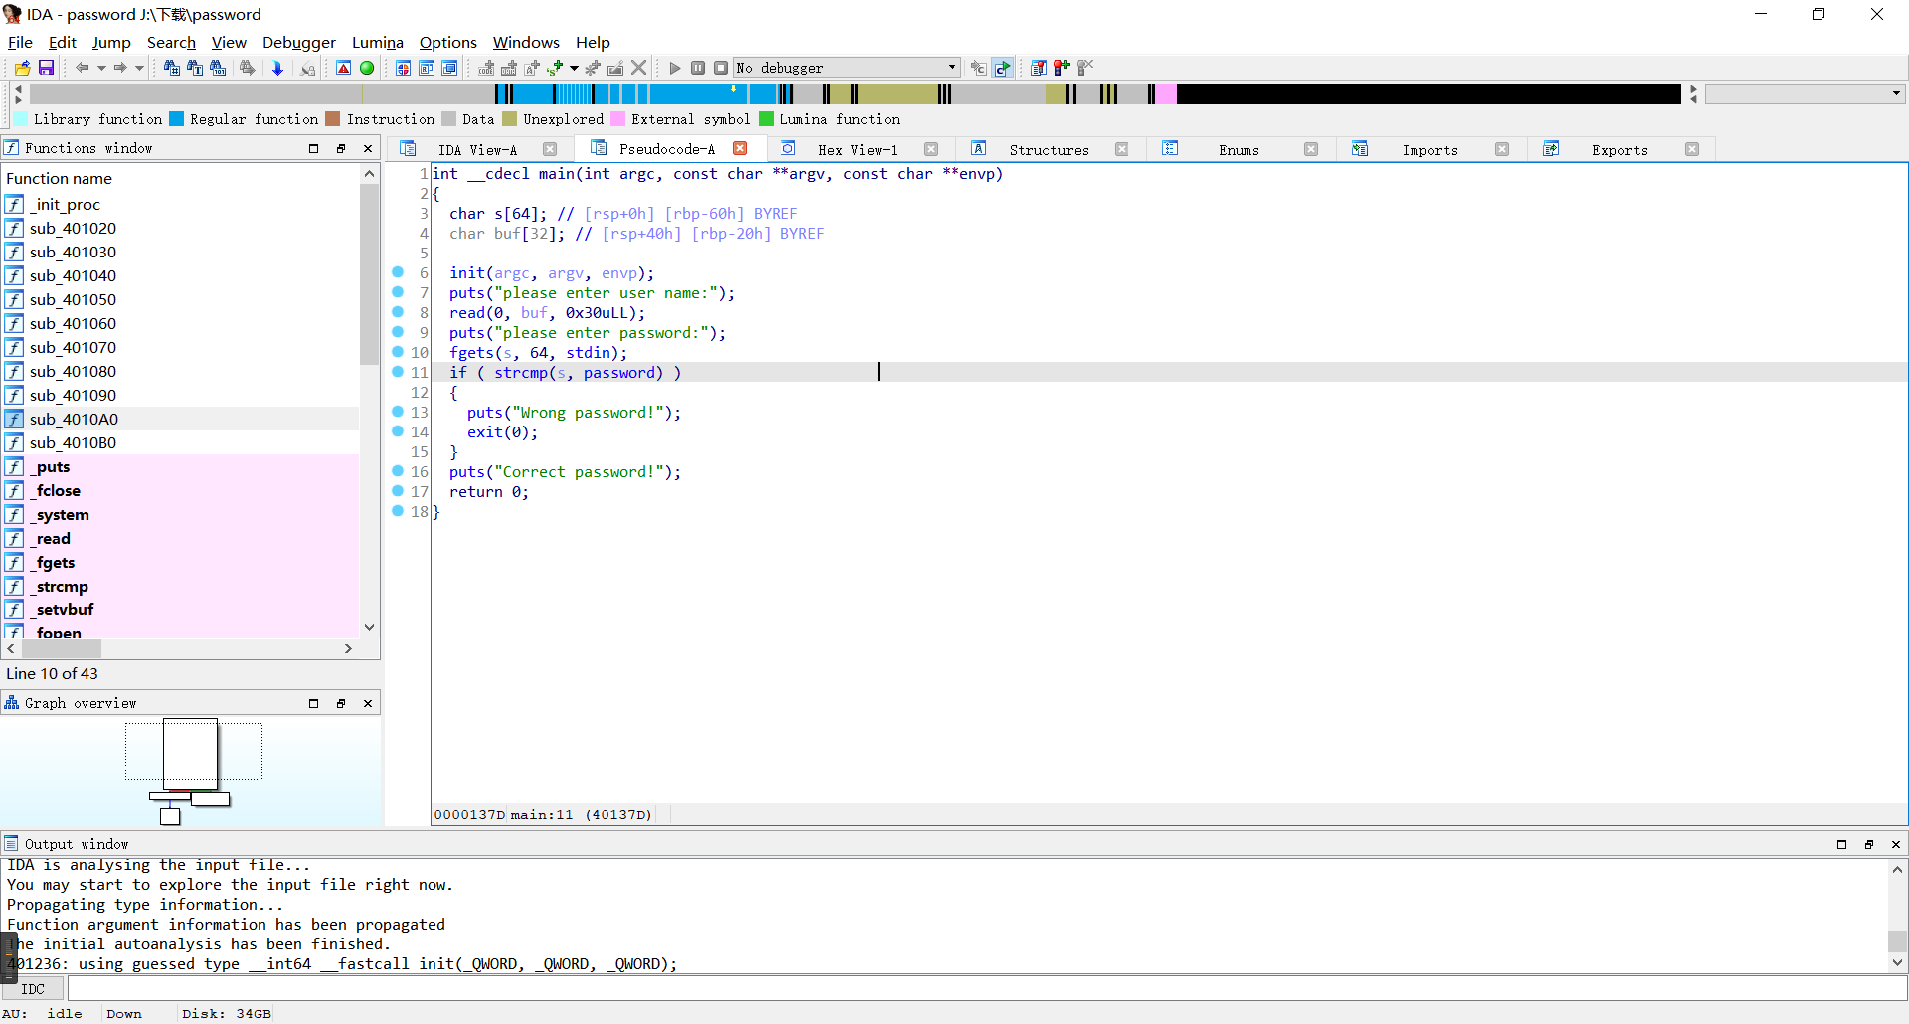
Task: Open the Debugger menu
Action: pyautogui.click(x=298, y=42)
